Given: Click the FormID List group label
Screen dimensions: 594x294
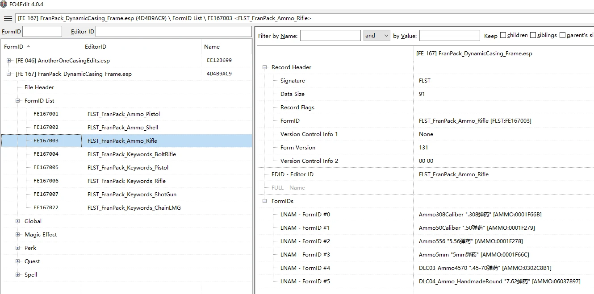Looking at the screenshot, I should [39, 100].
